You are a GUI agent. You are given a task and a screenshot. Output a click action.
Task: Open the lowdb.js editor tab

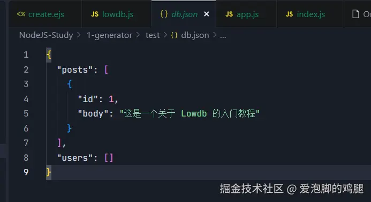(117, 14)
